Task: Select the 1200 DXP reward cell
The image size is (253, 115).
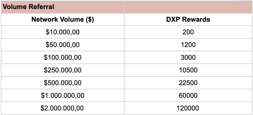Action: tap(188, 45)
